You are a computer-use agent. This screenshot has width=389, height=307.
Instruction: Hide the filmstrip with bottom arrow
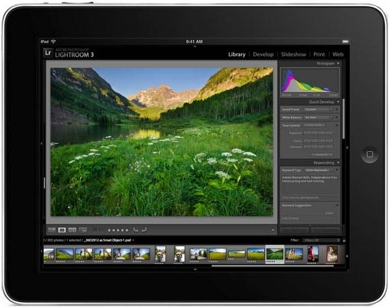(195, 269)
